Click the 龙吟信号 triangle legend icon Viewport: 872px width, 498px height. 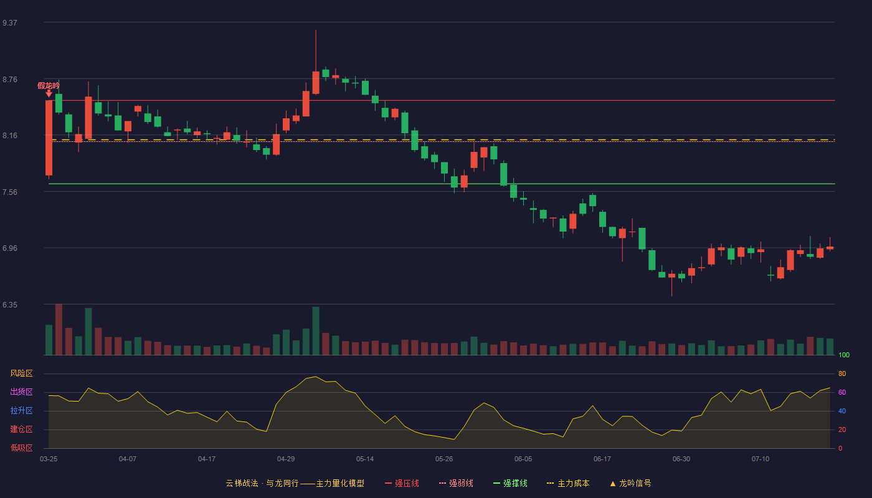click(x=613, y=483)
